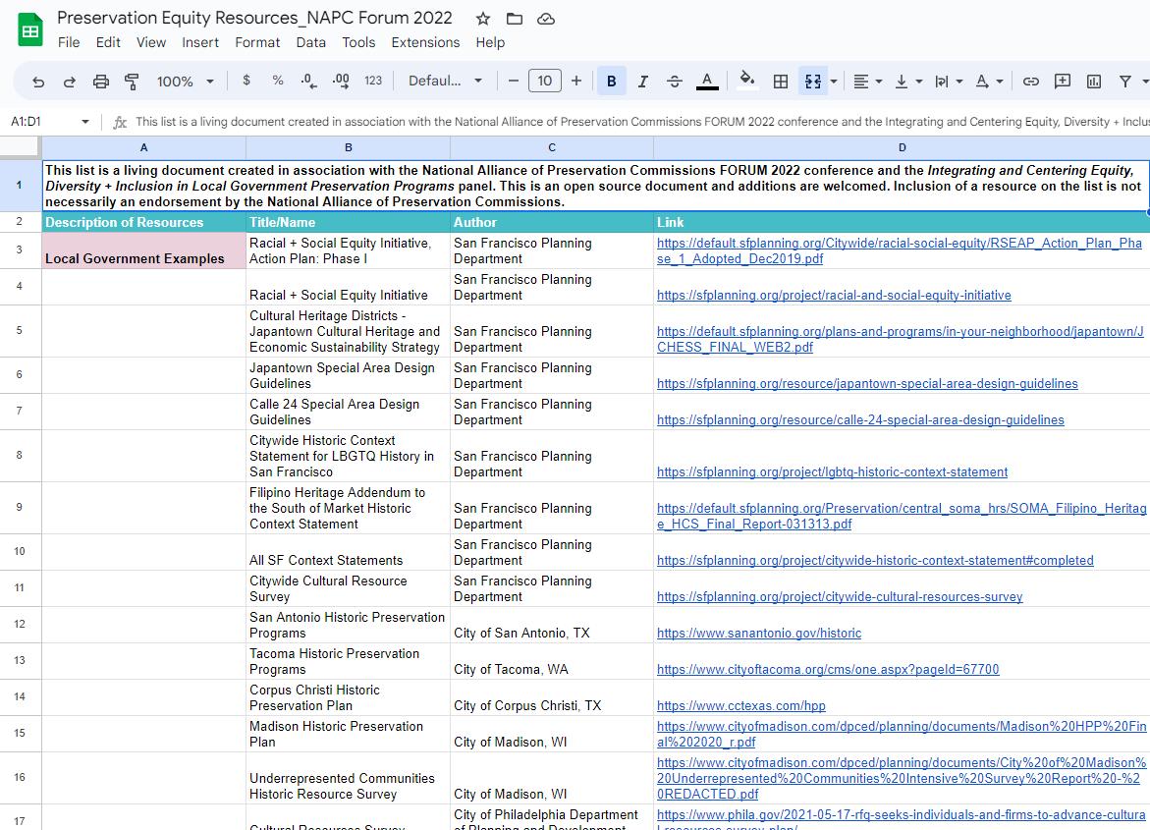
Task: Toggle strikethrough formatting
Action: 674,82
